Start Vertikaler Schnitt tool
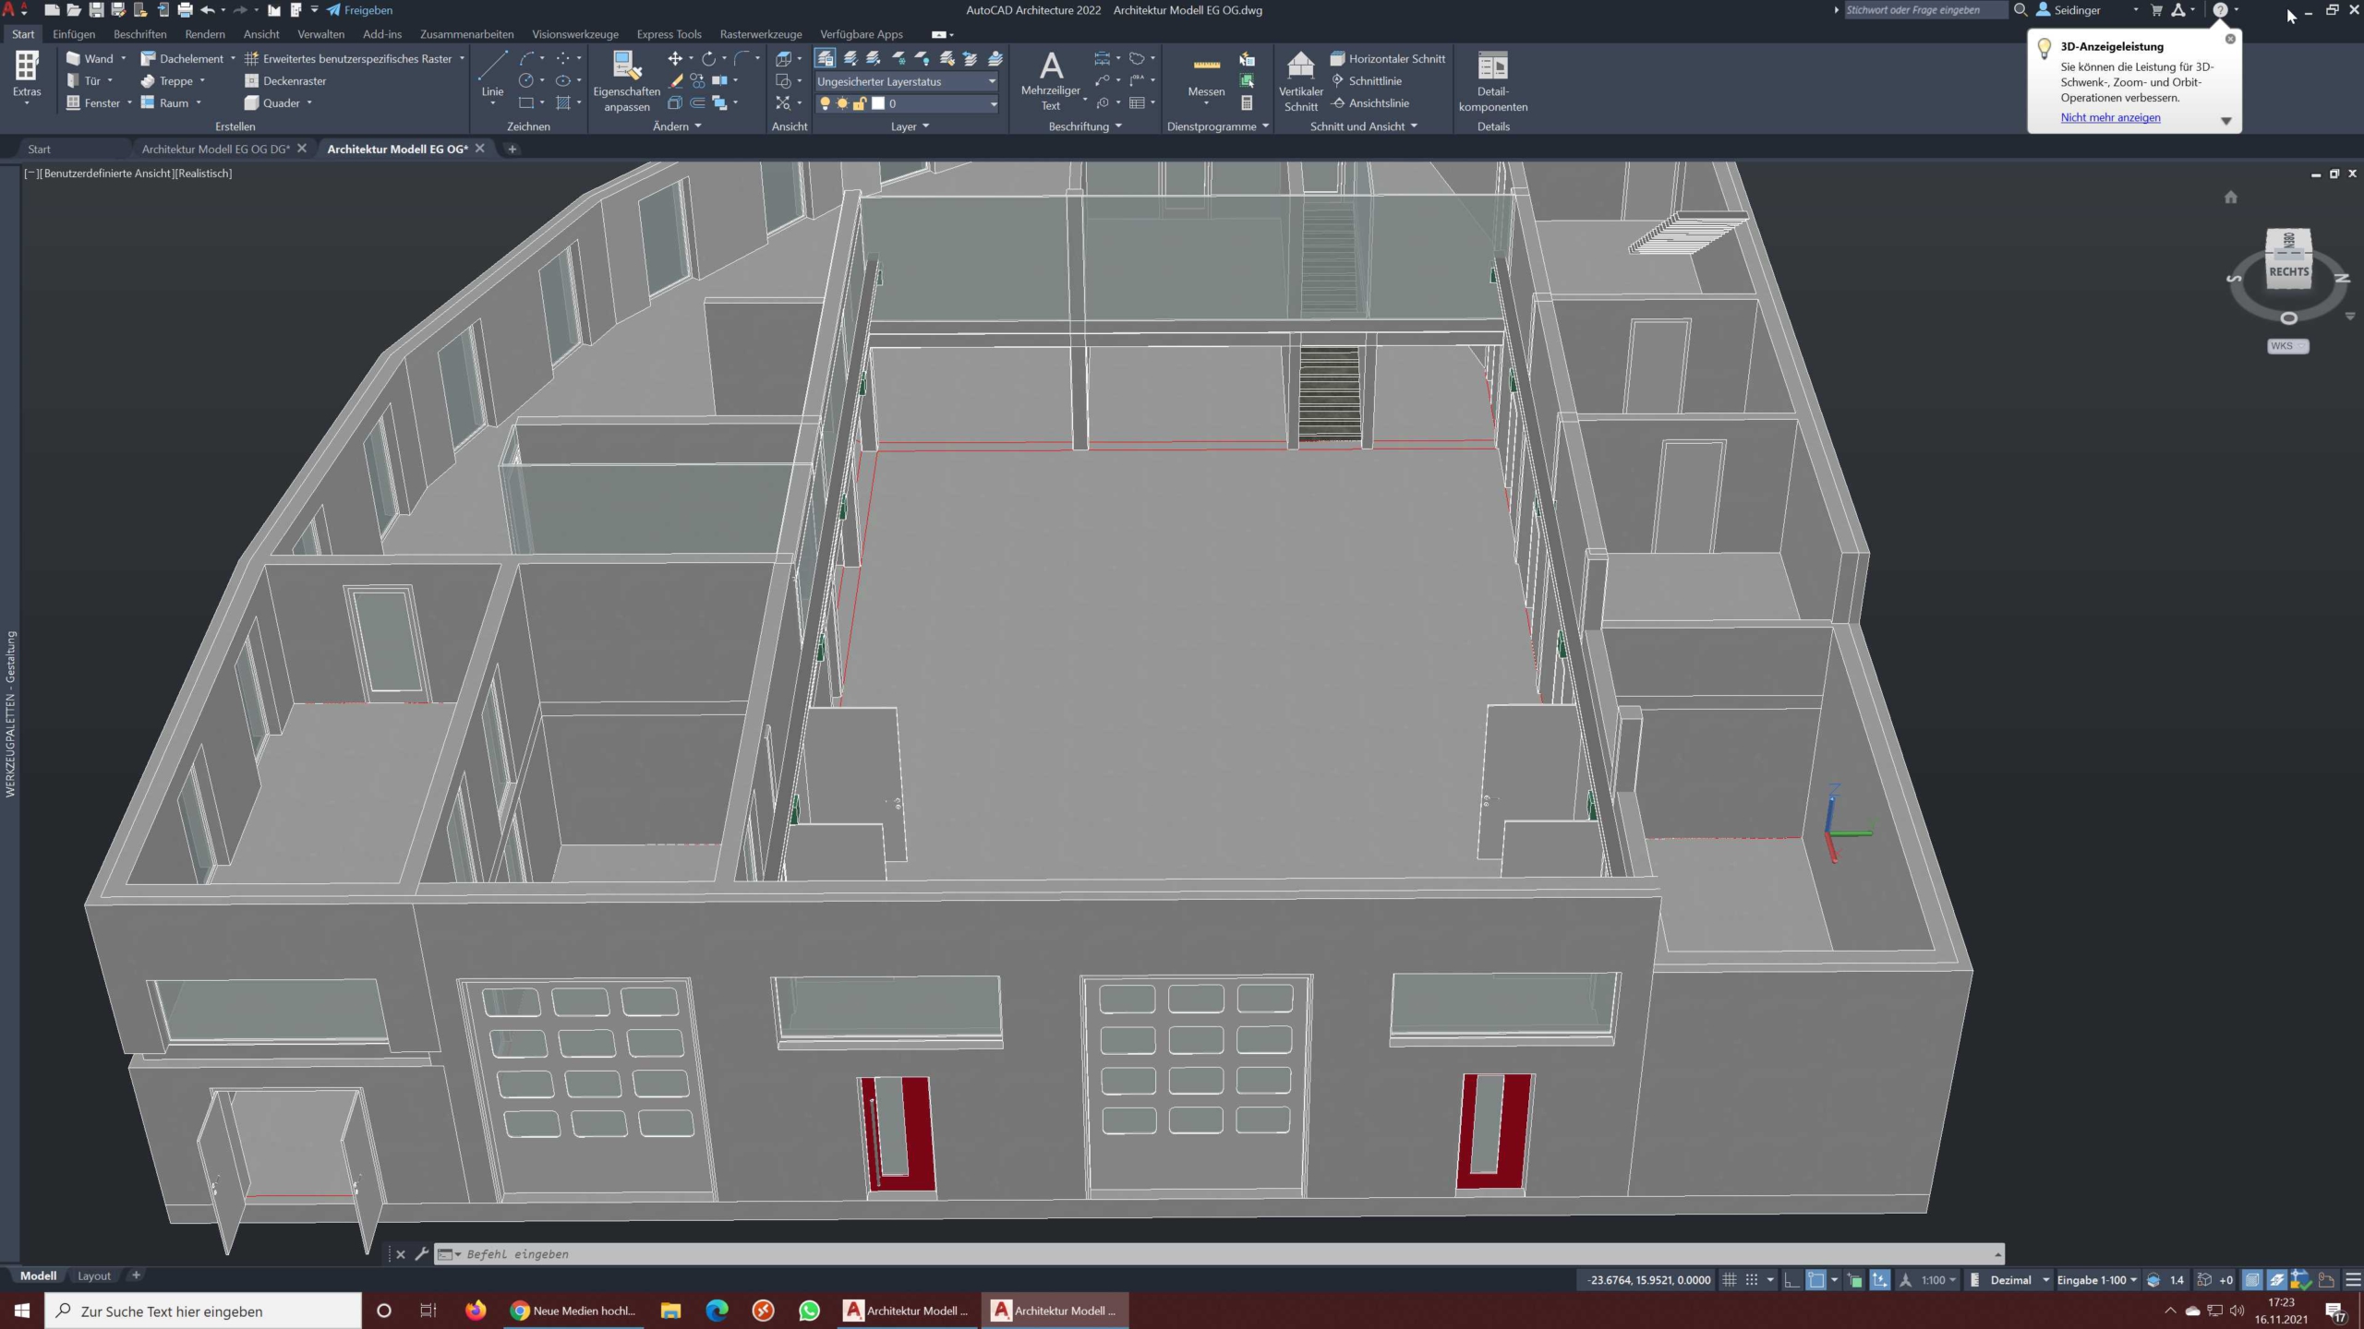 1300,81
